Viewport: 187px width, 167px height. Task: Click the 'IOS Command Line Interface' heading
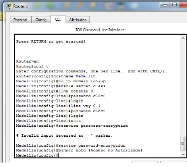100,29
